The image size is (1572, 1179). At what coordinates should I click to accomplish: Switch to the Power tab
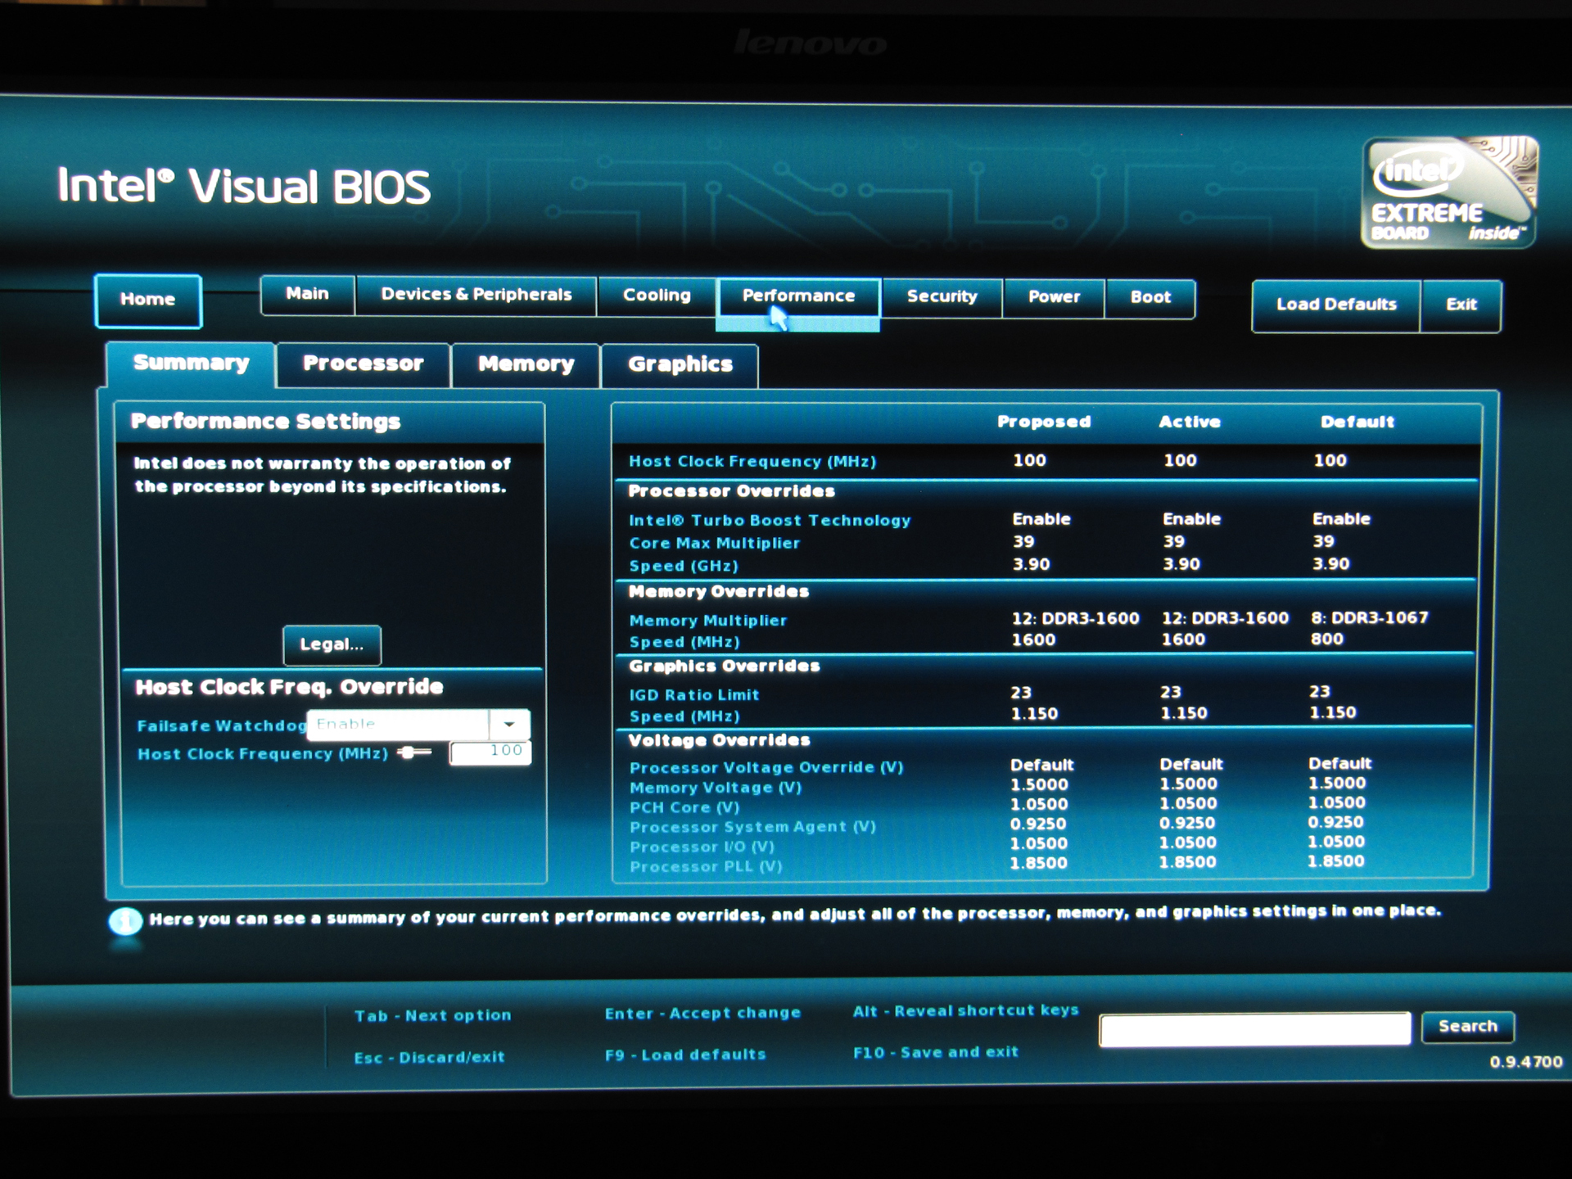coord(1054,298)
